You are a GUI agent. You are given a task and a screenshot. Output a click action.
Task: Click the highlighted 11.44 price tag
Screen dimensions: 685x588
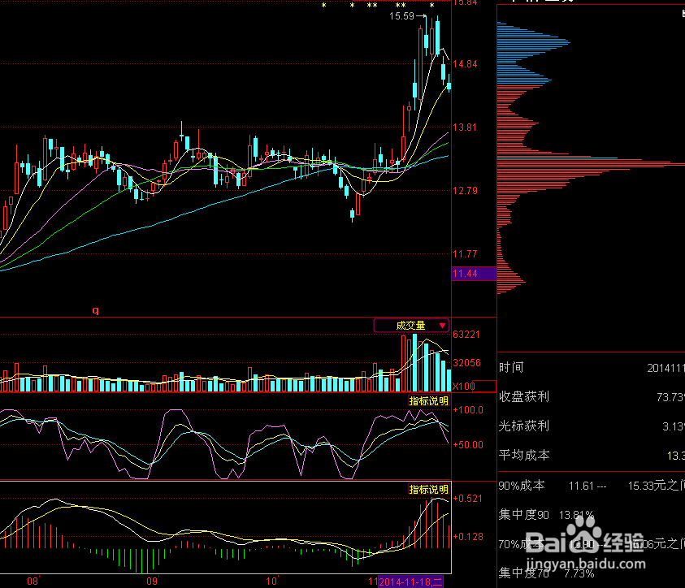tap(474, 274)
